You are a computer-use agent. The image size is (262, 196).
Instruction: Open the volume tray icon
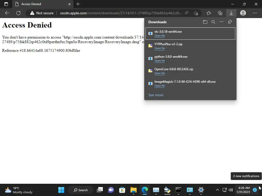click(231, 190)
